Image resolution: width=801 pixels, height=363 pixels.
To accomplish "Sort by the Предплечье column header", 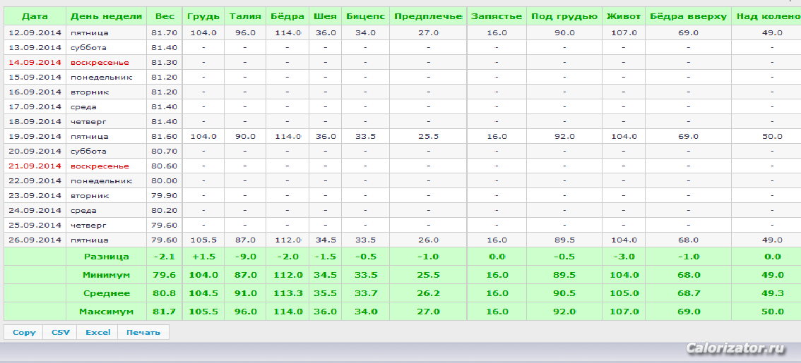I will [428, 16].
